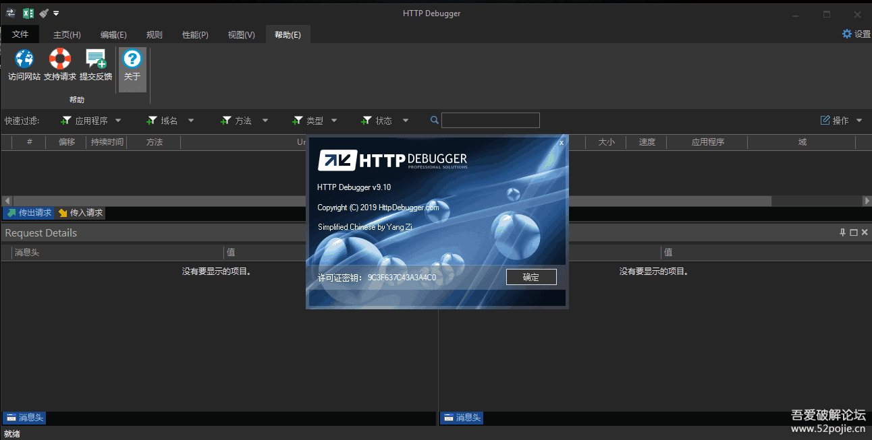Click the Support Request (支持请求) lifebuoy icon
872x440 pixels.
60,65
